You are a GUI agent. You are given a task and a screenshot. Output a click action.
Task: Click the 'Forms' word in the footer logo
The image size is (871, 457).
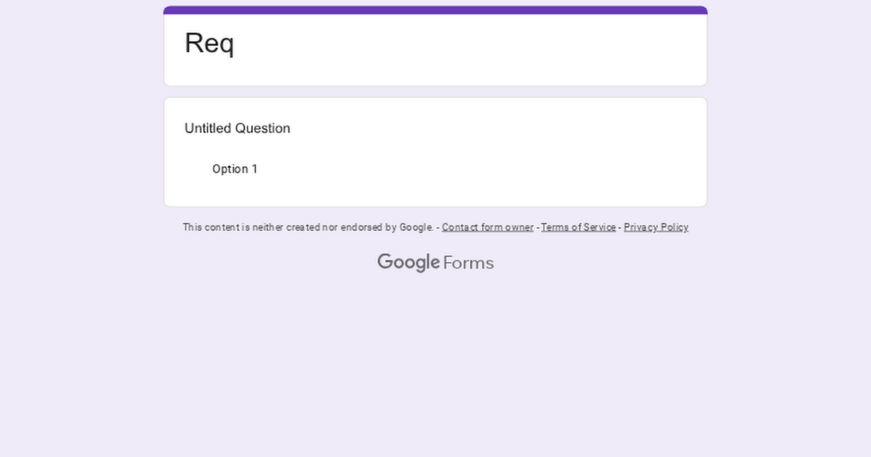468,263
